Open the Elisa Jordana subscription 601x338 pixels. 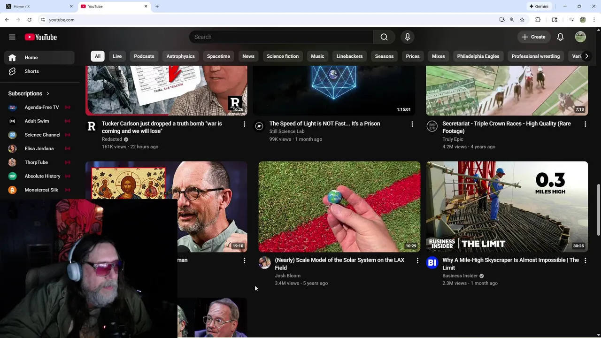(39, 149)
